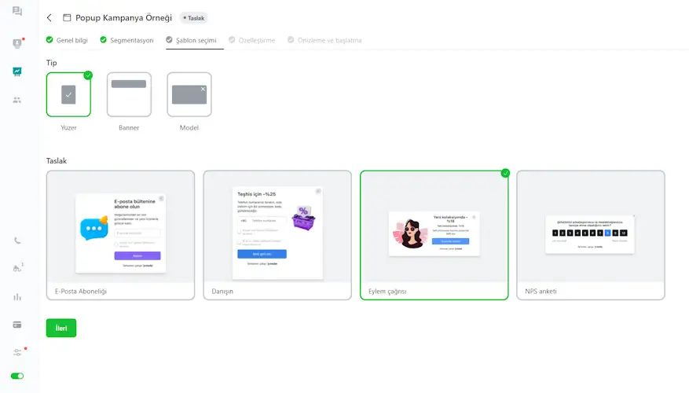Select the Model popup type
689x393 pixels.
[x=189, y=94]
